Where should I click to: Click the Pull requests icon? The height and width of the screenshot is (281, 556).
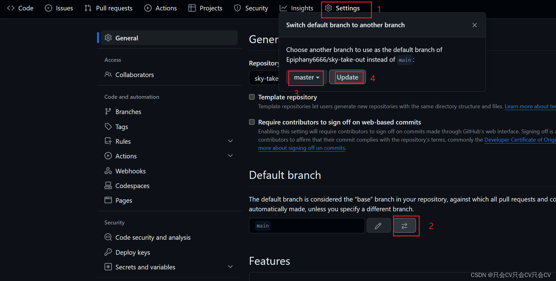click(88, 8)
